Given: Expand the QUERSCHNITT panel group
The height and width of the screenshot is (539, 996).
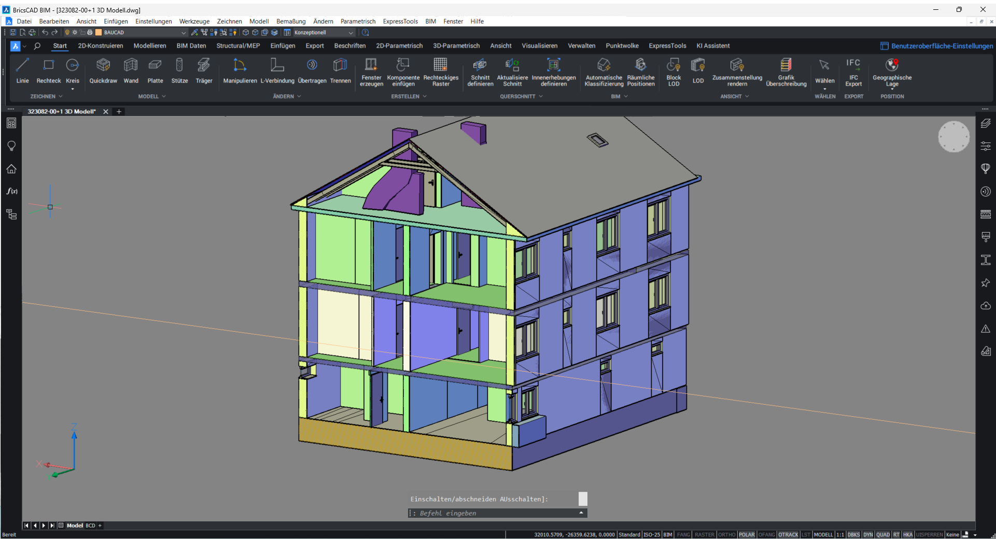Looking at the screenshot, I should pos(521,96).
